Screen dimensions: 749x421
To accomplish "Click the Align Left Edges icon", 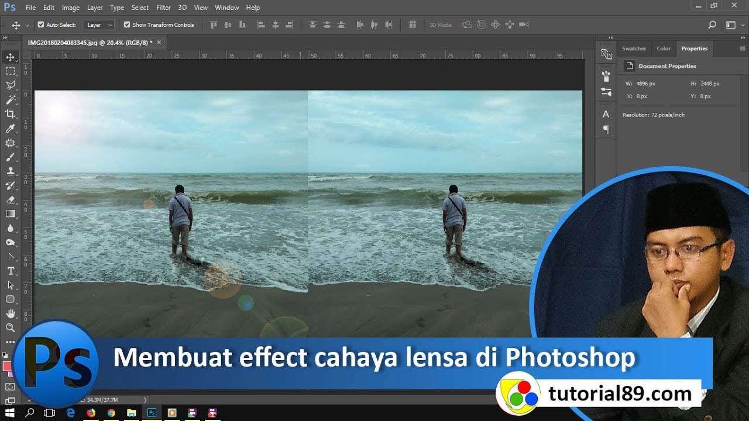I will 260,25.
